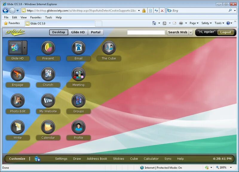Expand the Home button dropdown arrow
The image size is (239, 172).
pos(159,23)
